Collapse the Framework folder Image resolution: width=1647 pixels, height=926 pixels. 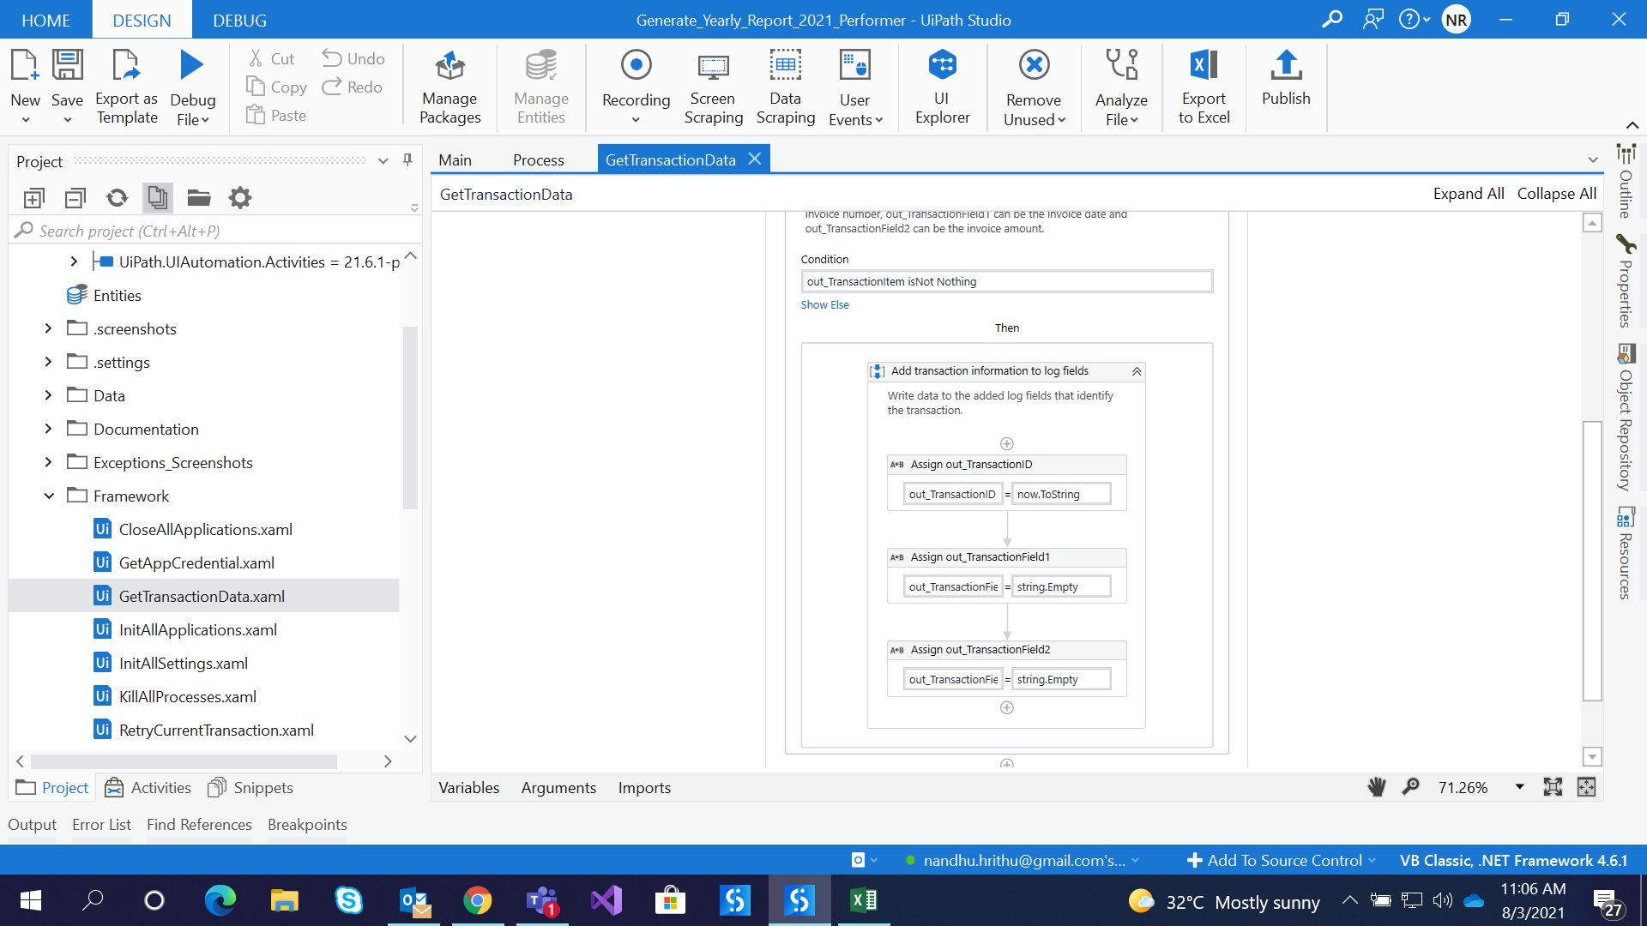coord(49,496)
